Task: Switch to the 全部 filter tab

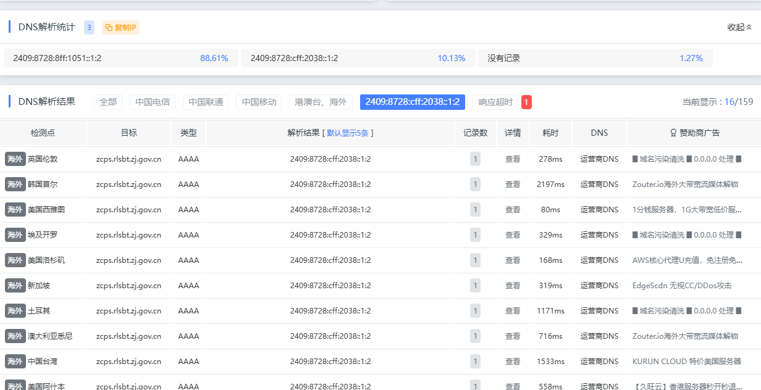Action: tap(108, 102)
